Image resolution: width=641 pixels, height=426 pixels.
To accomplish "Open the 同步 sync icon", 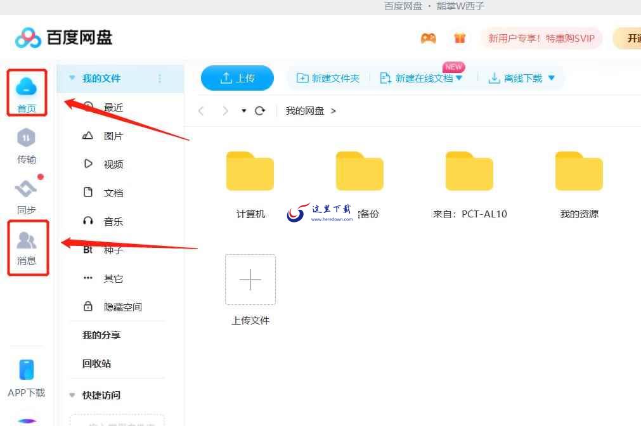I will [x=26, y=188].
